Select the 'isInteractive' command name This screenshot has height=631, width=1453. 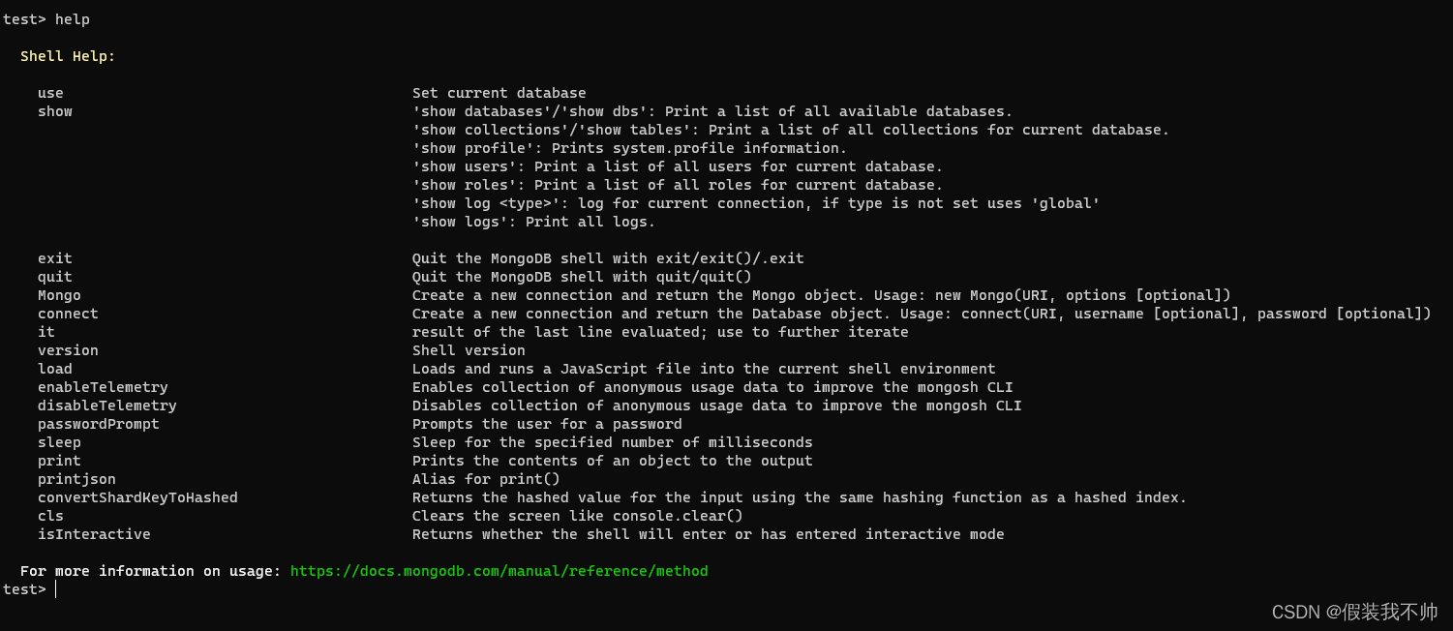tap(94, 534)
